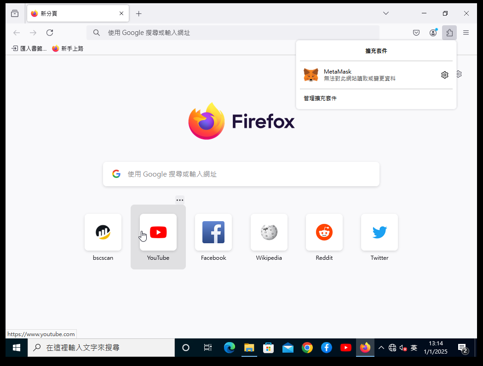
Task: Open the YouTube app on taskbar
Action: 346,348
